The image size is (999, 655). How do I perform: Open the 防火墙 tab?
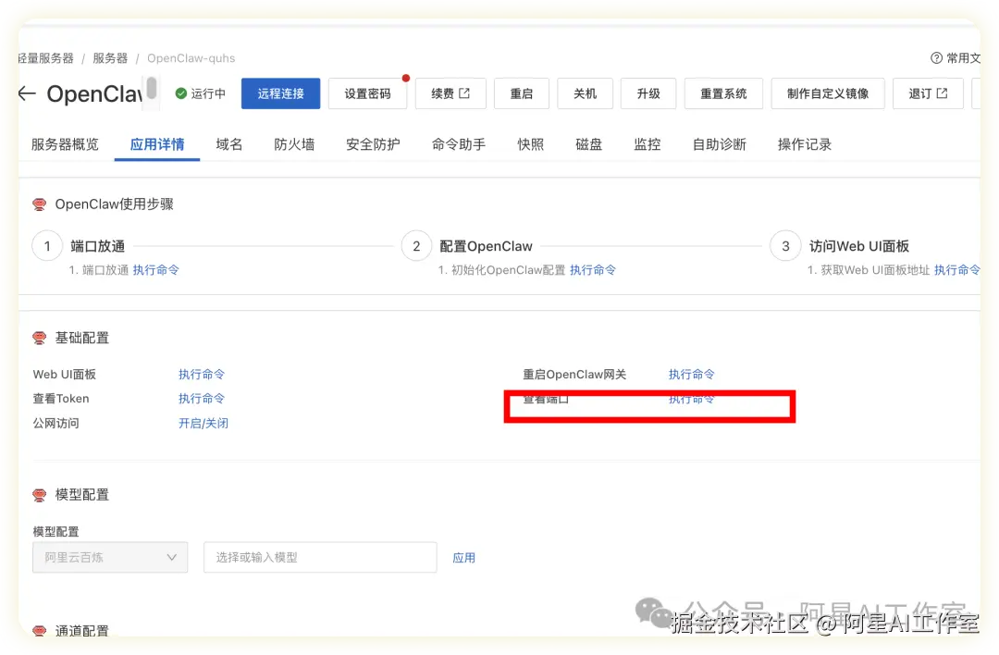tap(294, 144)
